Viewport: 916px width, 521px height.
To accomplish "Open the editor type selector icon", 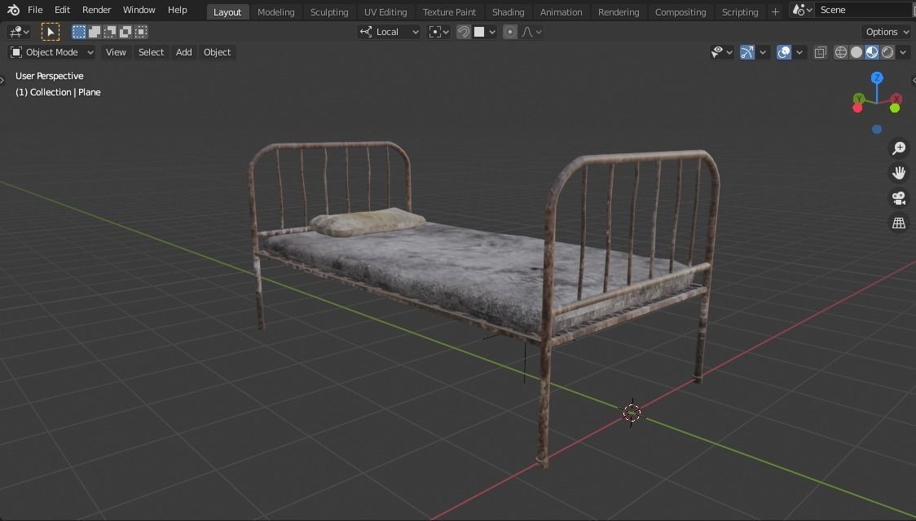I will click(x=19, y=32).
